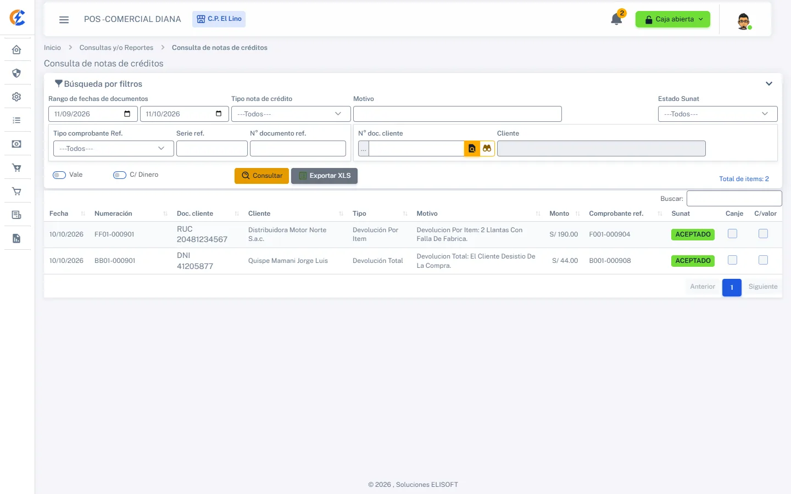This screenshot has height=494, width=791.
Task: Open the empty shopping cart icon
Action: [16, 192]
